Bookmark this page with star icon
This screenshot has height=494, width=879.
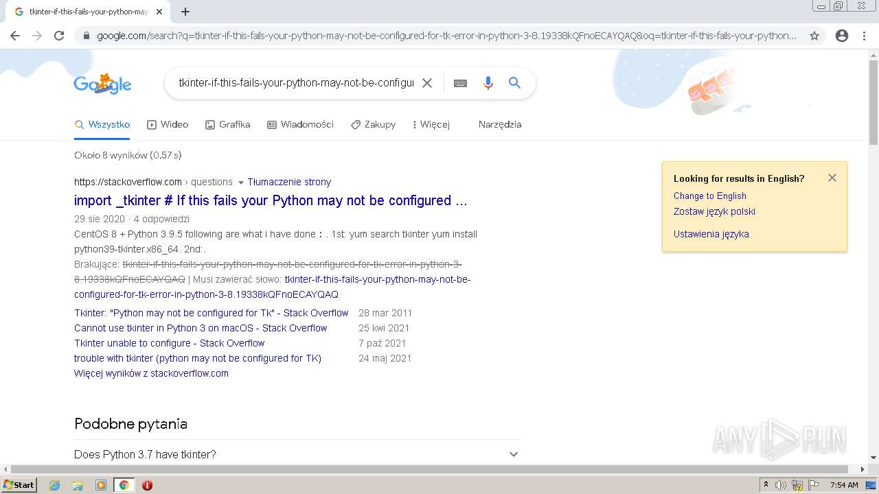[814, 36]
